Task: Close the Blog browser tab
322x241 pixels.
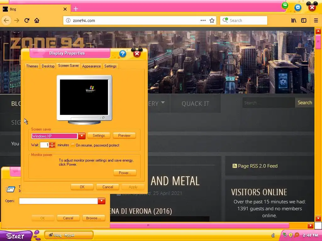Action: click(65, 9)
